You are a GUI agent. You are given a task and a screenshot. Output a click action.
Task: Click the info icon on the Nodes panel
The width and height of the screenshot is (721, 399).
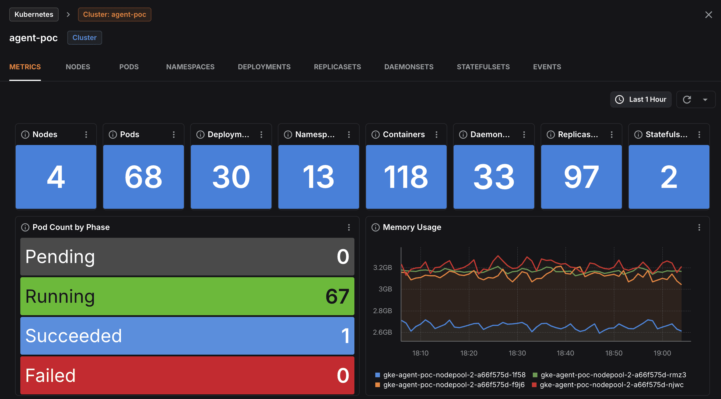(x=25, y=135)
